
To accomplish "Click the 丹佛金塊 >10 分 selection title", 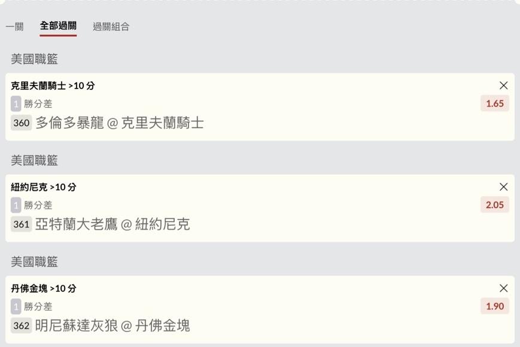I will click(44, 288).
